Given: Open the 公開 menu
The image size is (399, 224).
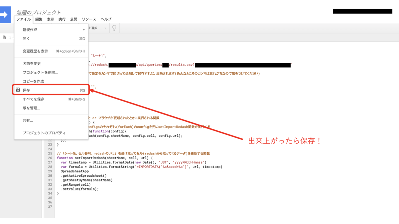Looking at the screenshot, I should point(73,19).
